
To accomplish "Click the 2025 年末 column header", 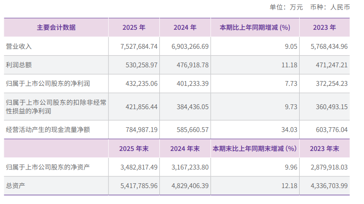I will pos(134,148).
